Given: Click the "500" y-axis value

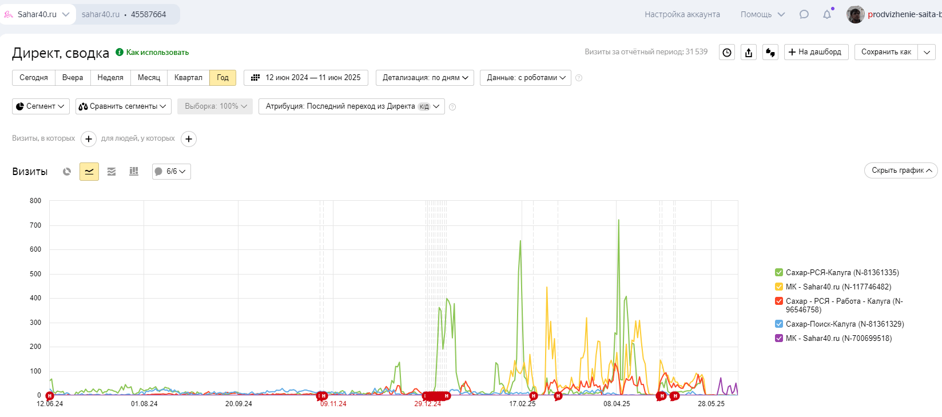Looking at the screenshot, I should tap(35, 274).
